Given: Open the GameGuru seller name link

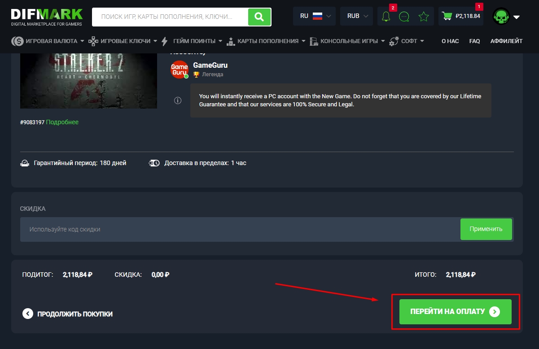Looking at the screenshot, I should click(210, 65).
